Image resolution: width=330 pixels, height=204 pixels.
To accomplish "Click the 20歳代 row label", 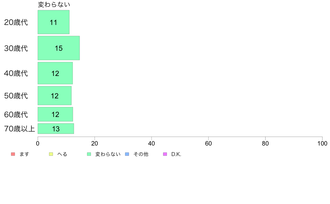I will point(16,22).
